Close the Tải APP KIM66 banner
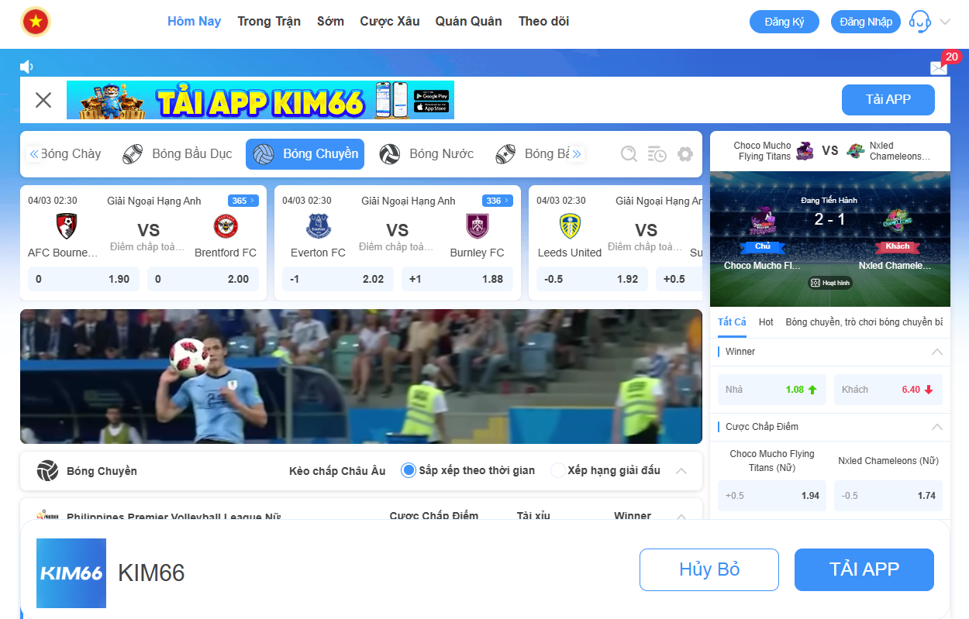Image resolution: width=969 pixels, height=619 pixels. 43,99
